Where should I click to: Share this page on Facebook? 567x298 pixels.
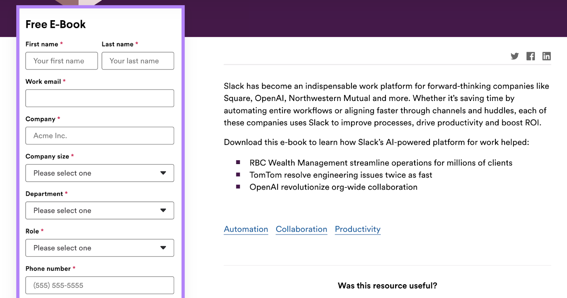pos(530,56)
